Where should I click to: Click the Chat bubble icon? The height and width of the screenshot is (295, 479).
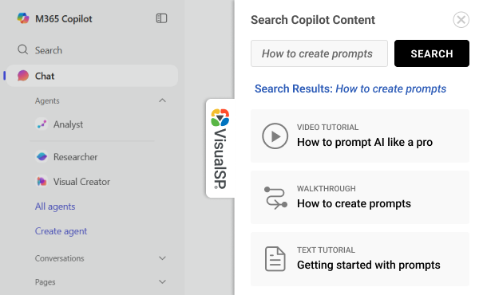pyautogui.click(x=23, y=76)
